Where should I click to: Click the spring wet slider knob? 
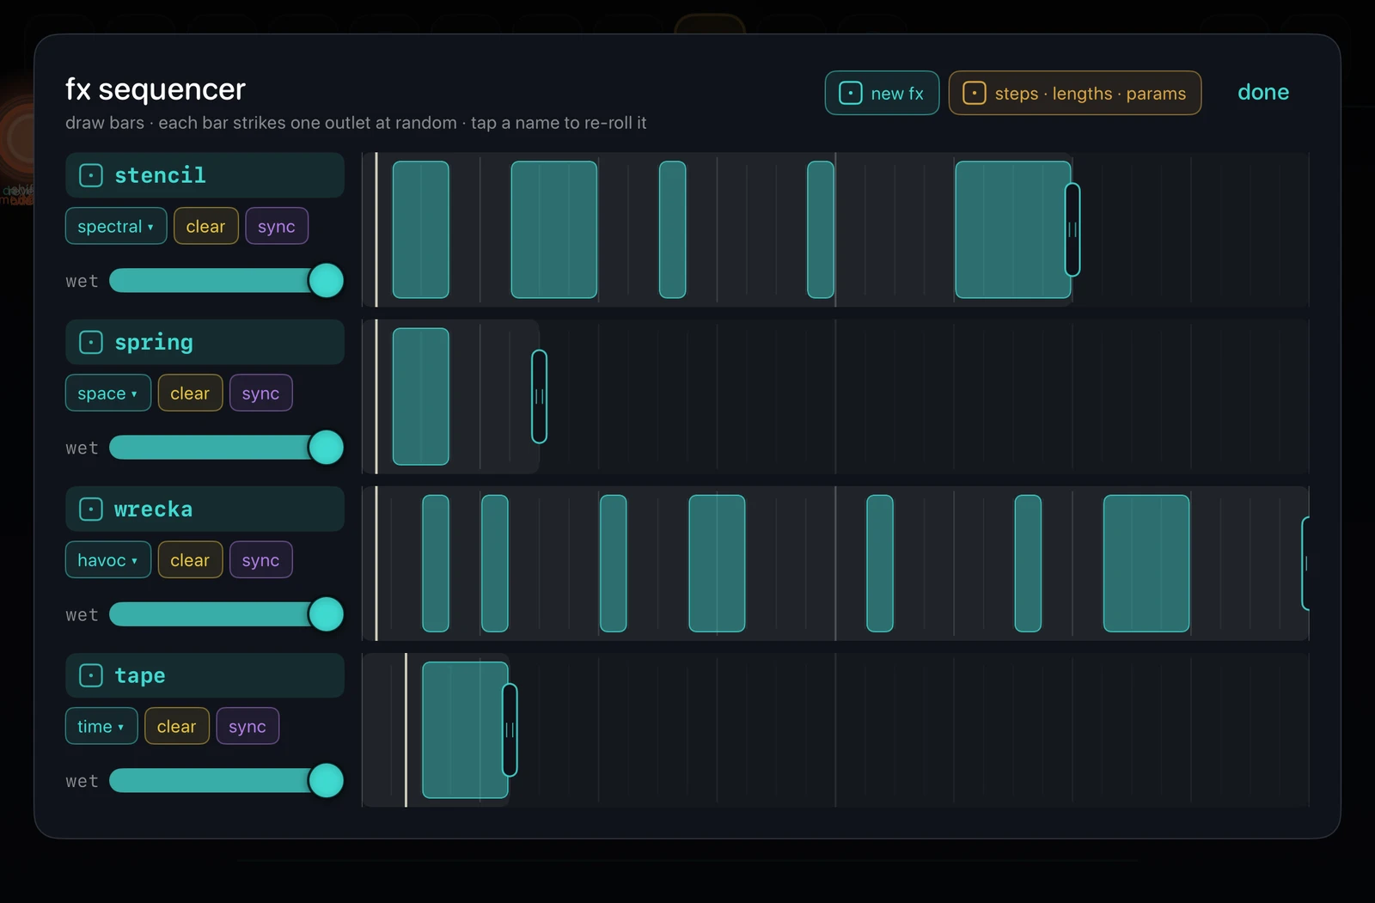(x=326, y=447)
